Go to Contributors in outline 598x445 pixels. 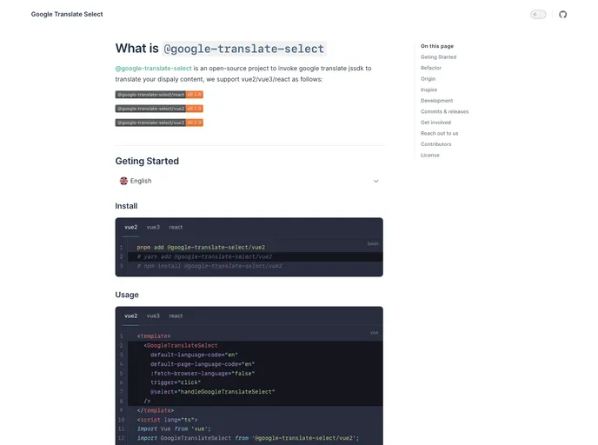[x=436, y=144]
